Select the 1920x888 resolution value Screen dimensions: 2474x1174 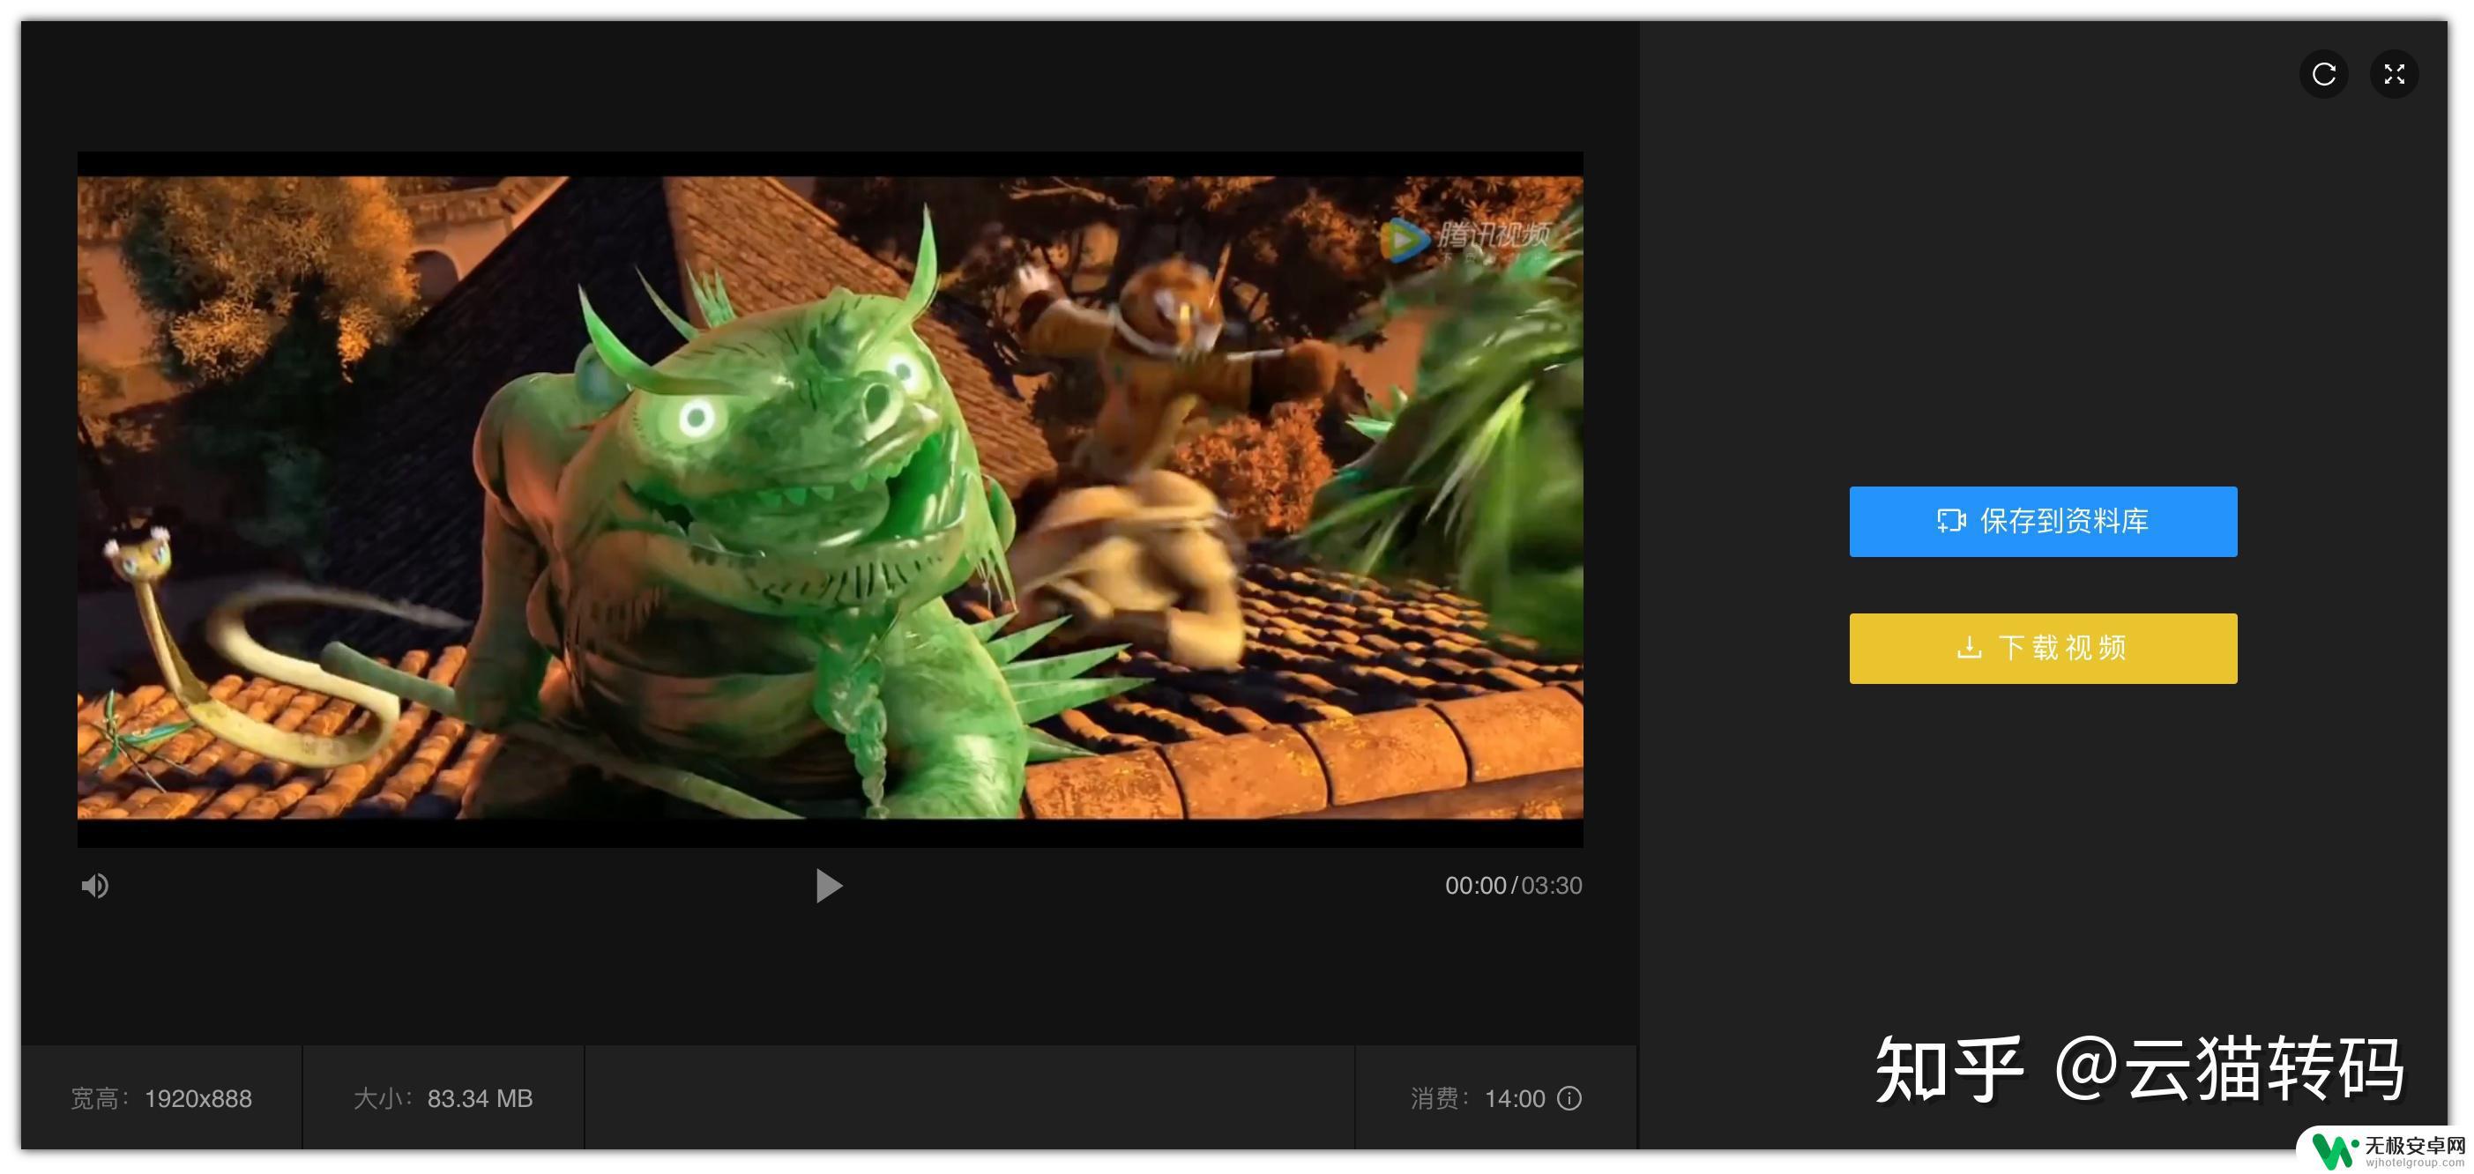[197, 1098]
